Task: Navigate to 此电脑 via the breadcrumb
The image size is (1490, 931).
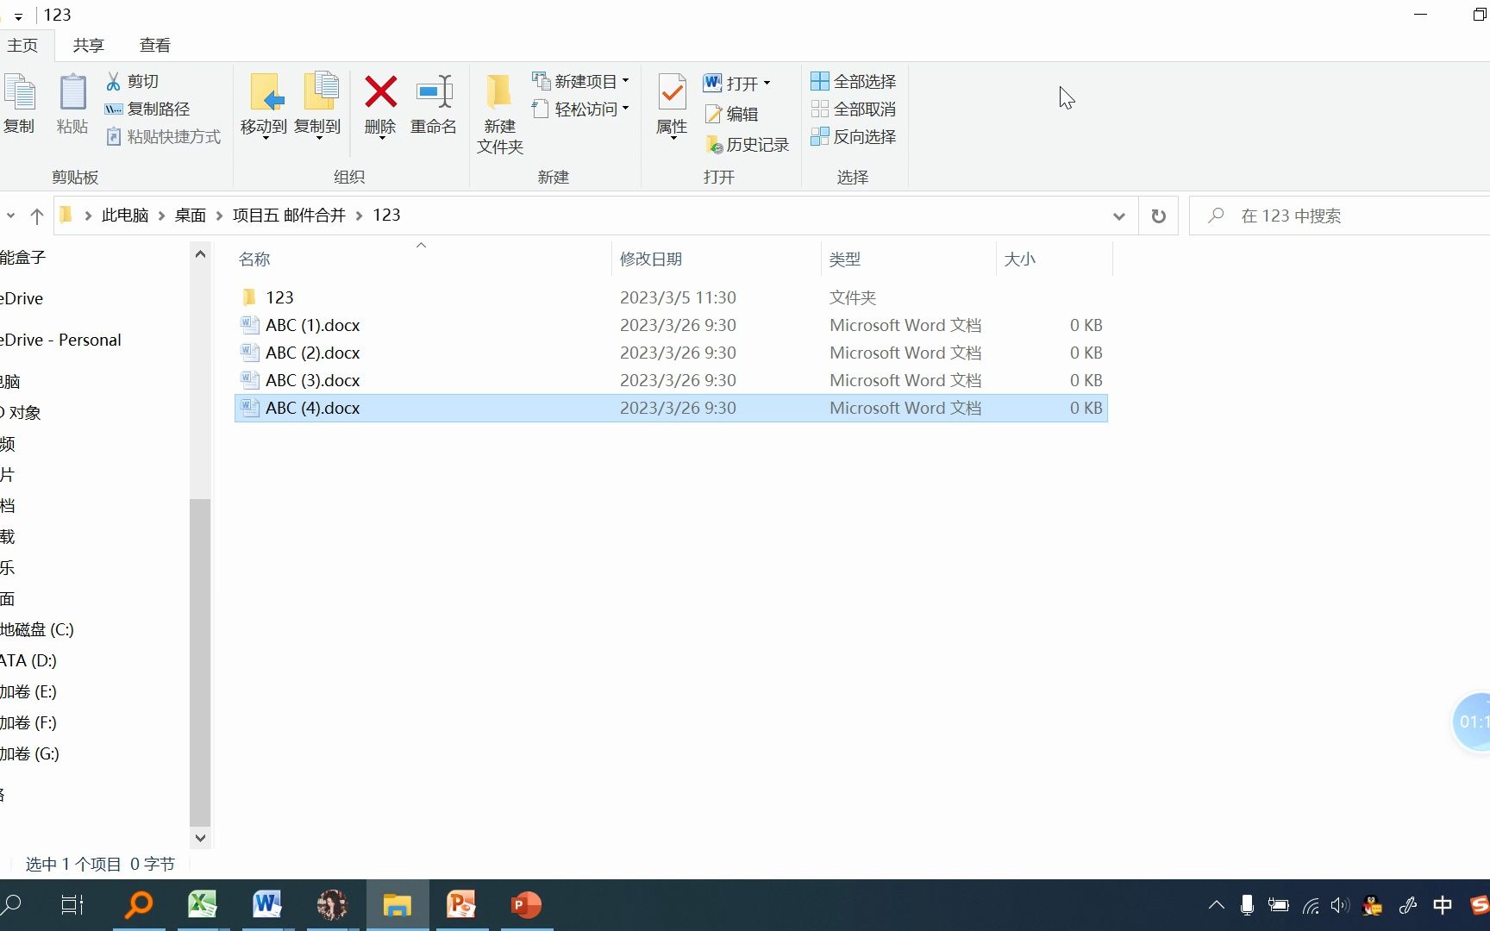Action: 124,215
